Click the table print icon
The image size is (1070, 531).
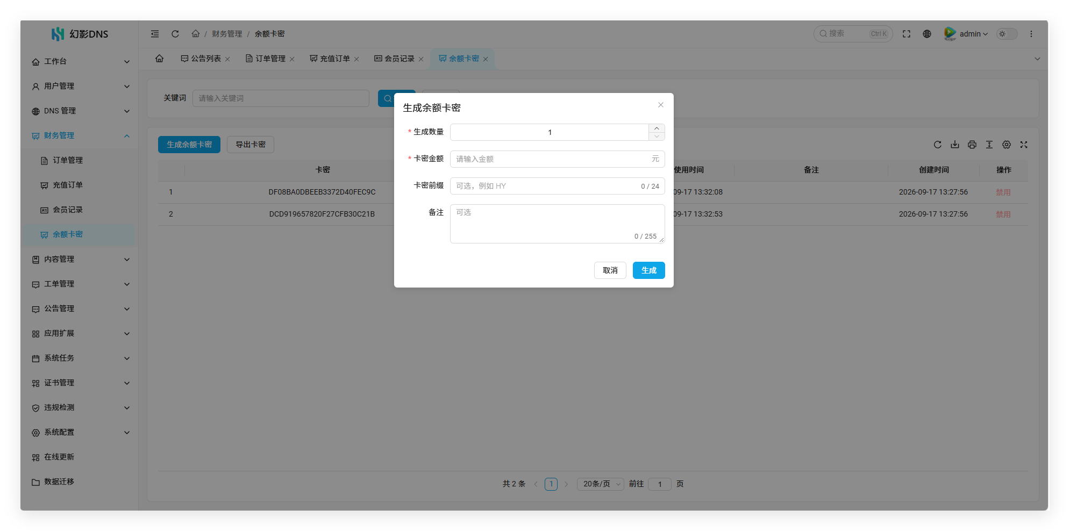(x=972, y=145)
